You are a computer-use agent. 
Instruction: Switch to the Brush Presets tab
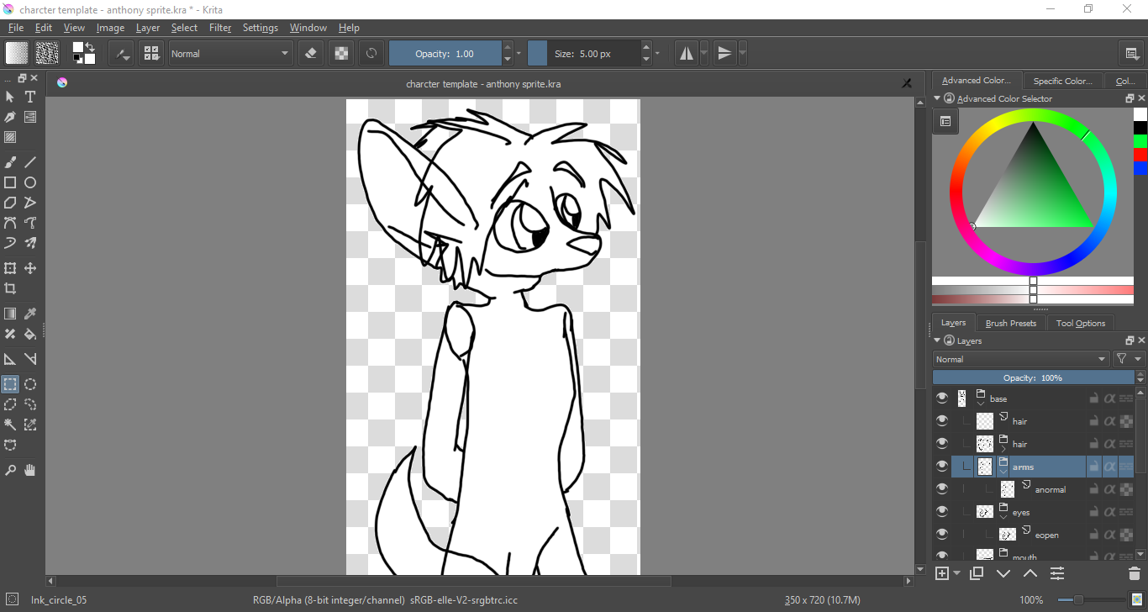(x=1010, y=323)
